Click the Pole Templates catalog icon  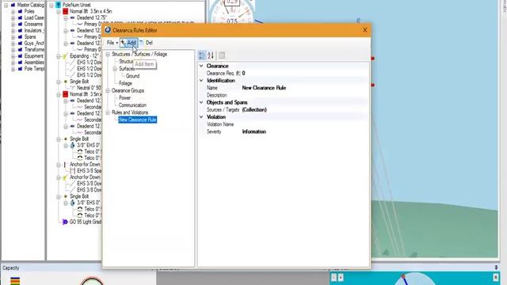(20, 69)
